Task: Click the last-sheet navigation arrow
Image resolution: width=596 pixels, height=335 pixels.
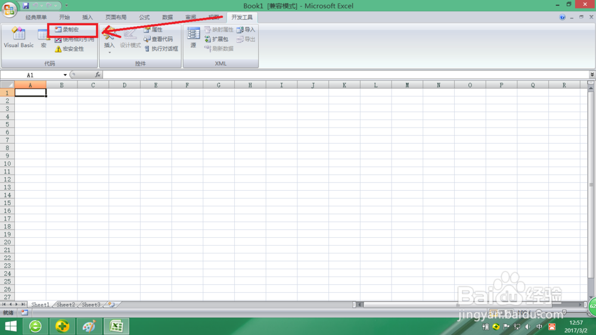Action: point(23,305)
